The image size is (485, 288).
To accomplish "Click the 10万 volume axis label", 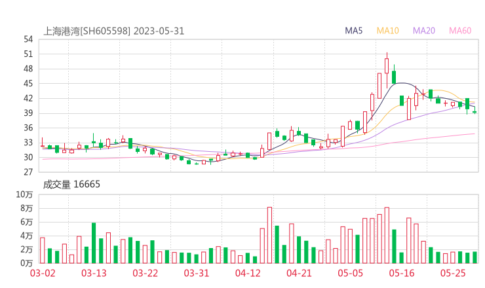I will 24,194.
